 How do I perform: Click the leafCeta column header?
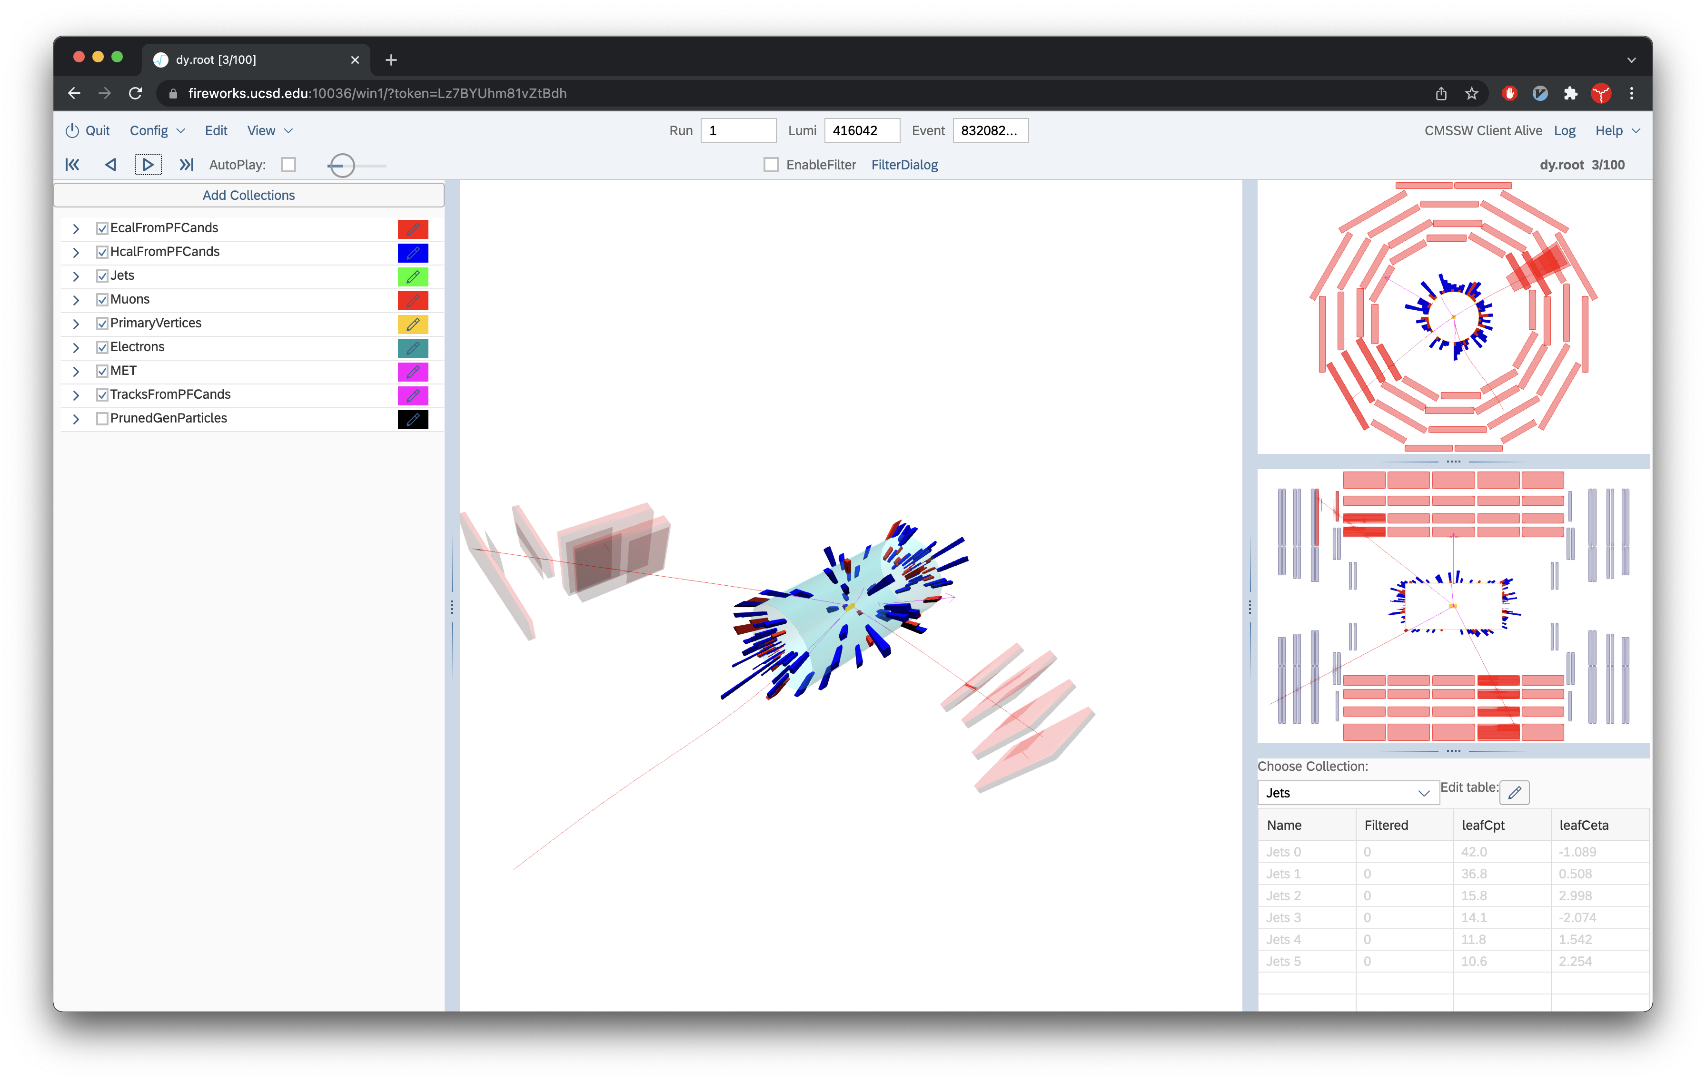coord(1599,825)
